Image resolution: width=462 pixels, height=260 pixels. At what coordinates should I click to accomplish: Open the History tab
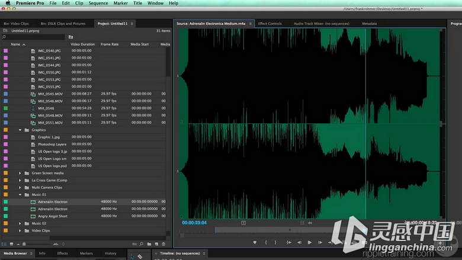[x=111, y=253]
